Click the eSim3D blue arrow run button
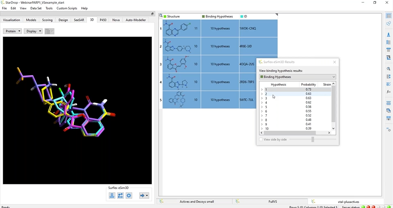The image size is (393, 208). 144,196
